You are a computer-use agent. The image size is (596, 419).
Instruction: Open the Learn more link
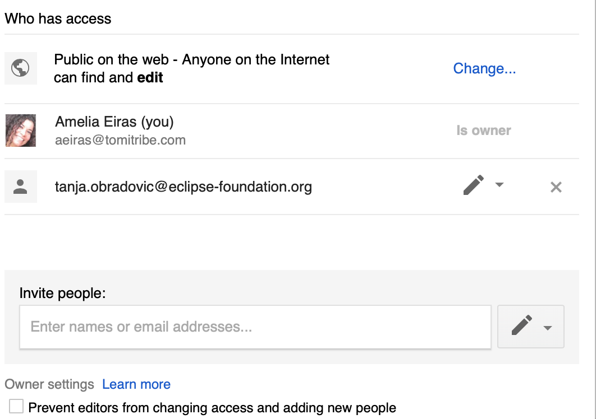click(136, 384)
